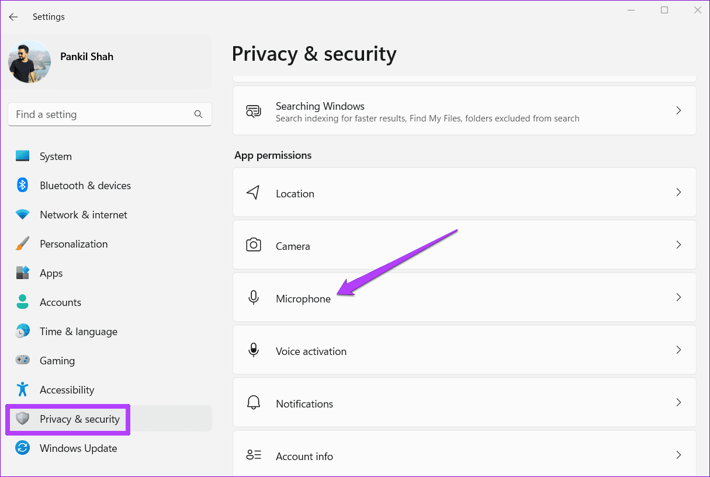
Task: Open the System settings section
Action: [56, 156]
